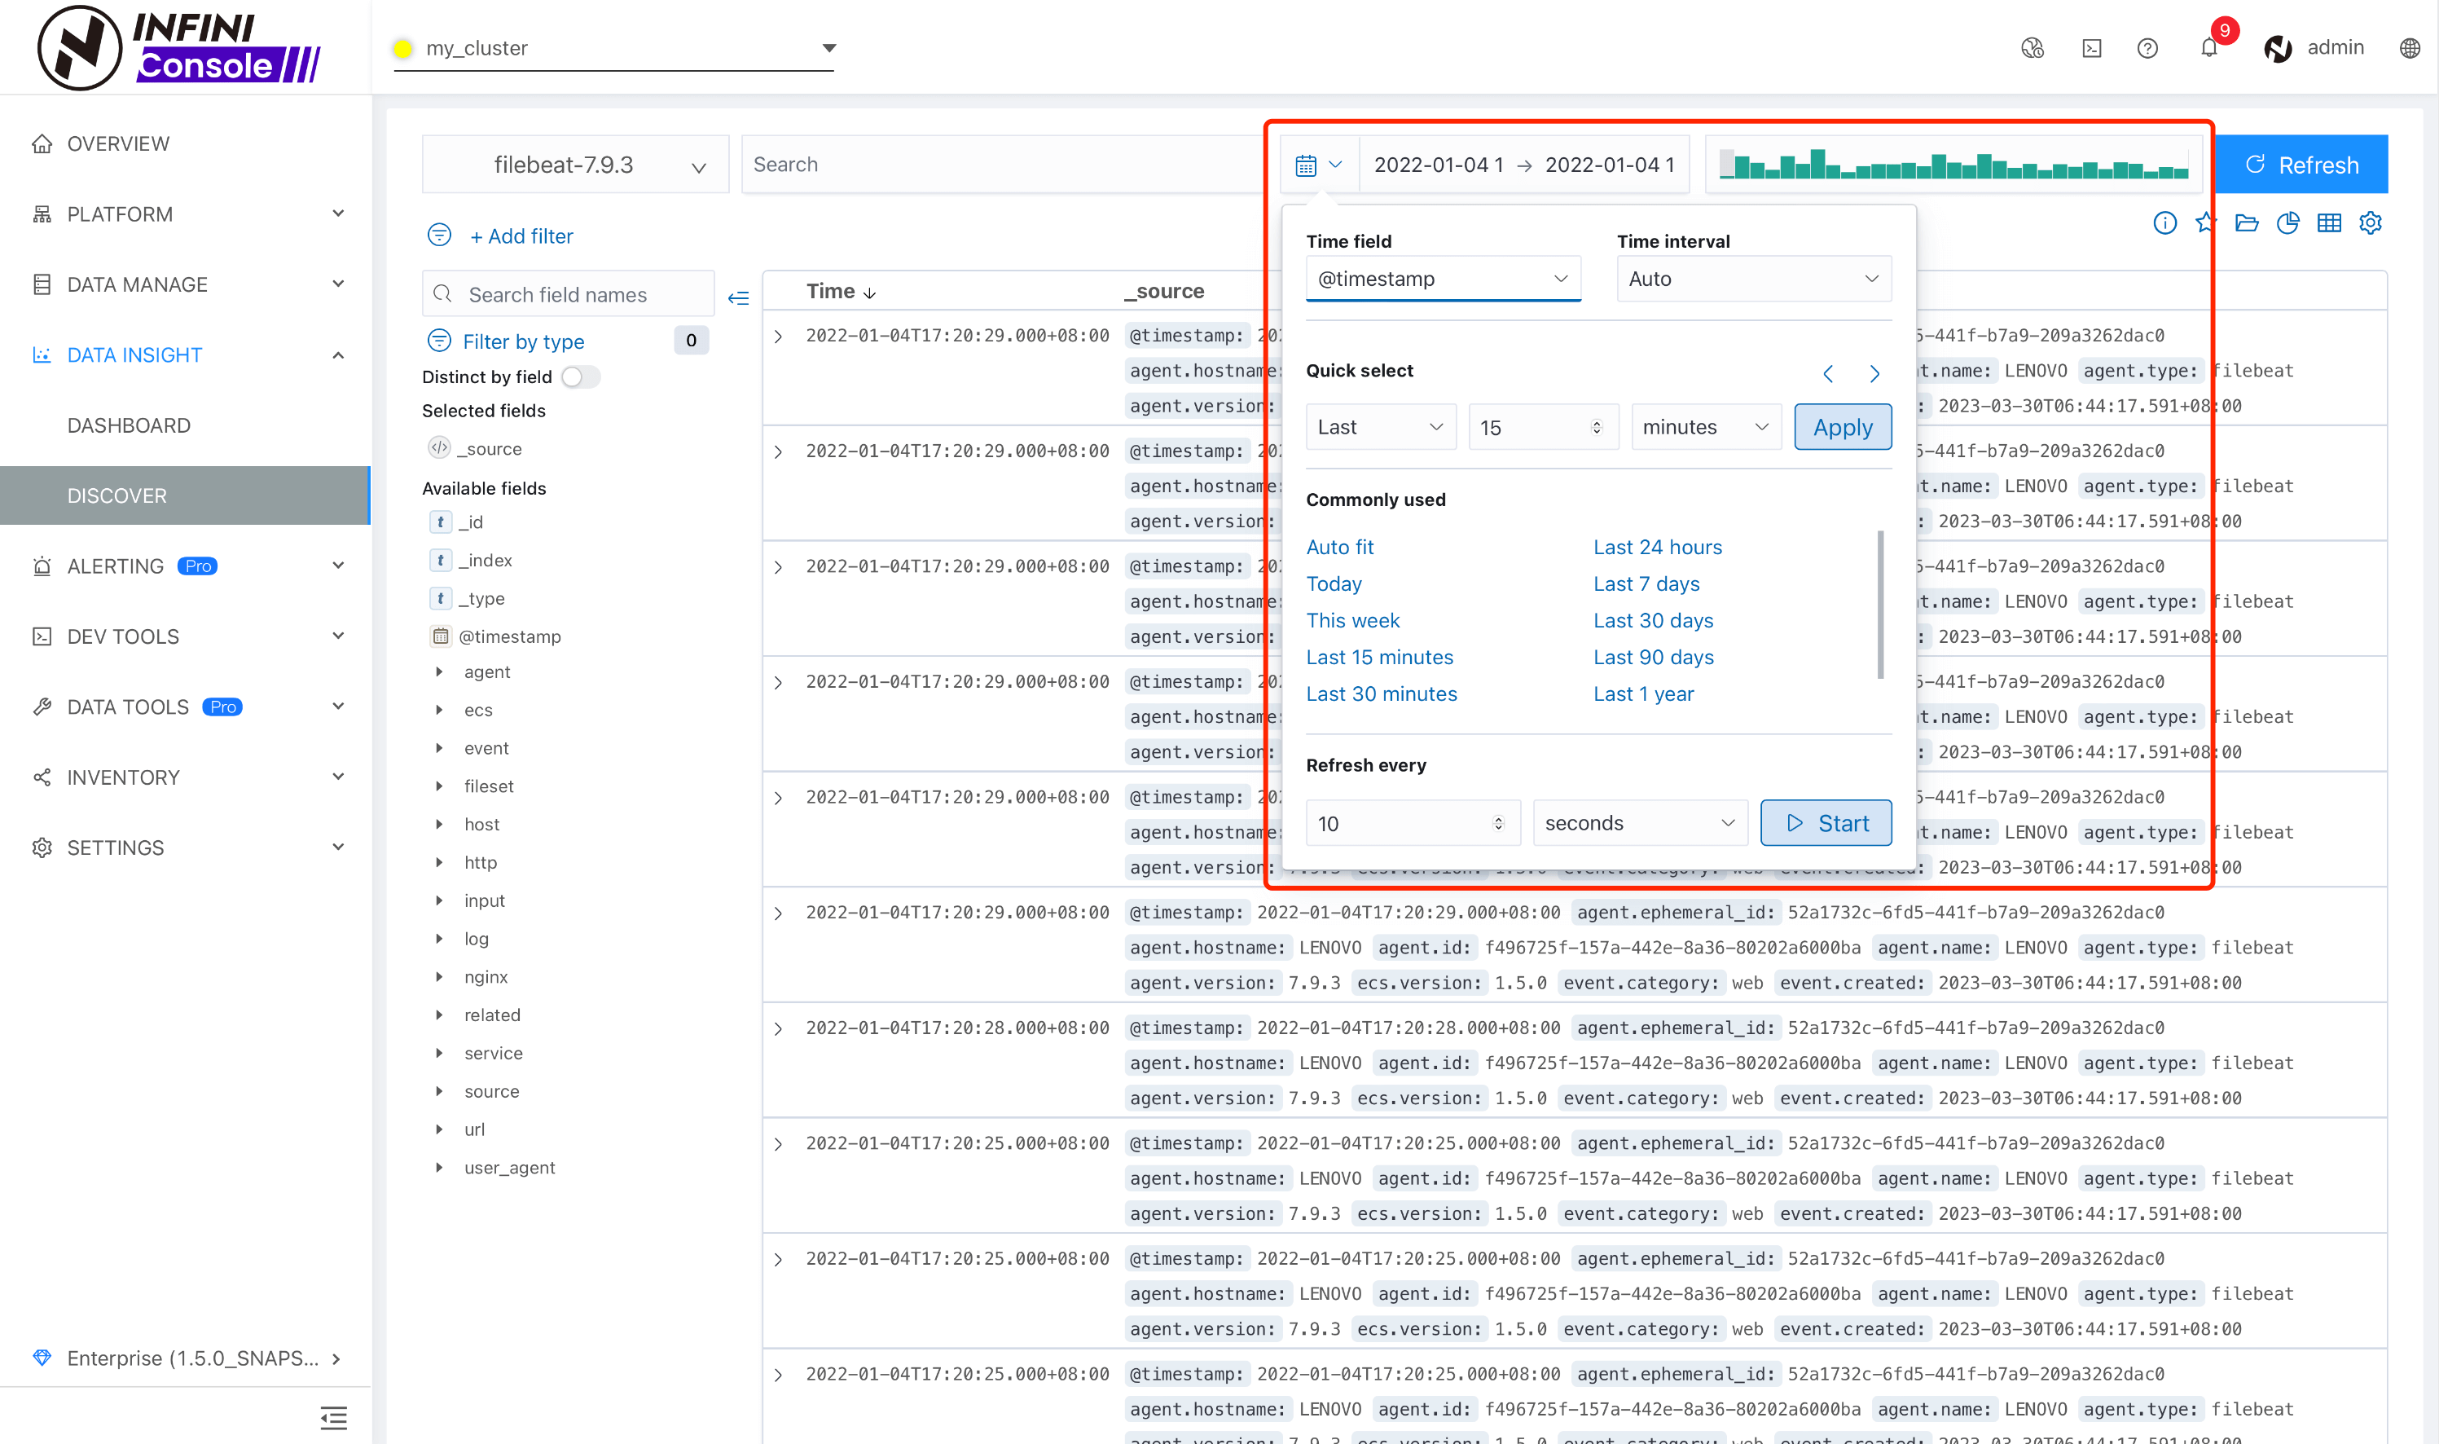Select the Auto fit time range

click(x=1339, y=547)
